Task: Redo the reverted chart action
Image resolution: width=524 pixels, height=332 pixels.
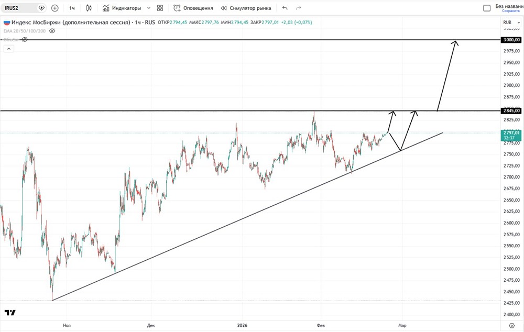Action: [x=299, y=8]
